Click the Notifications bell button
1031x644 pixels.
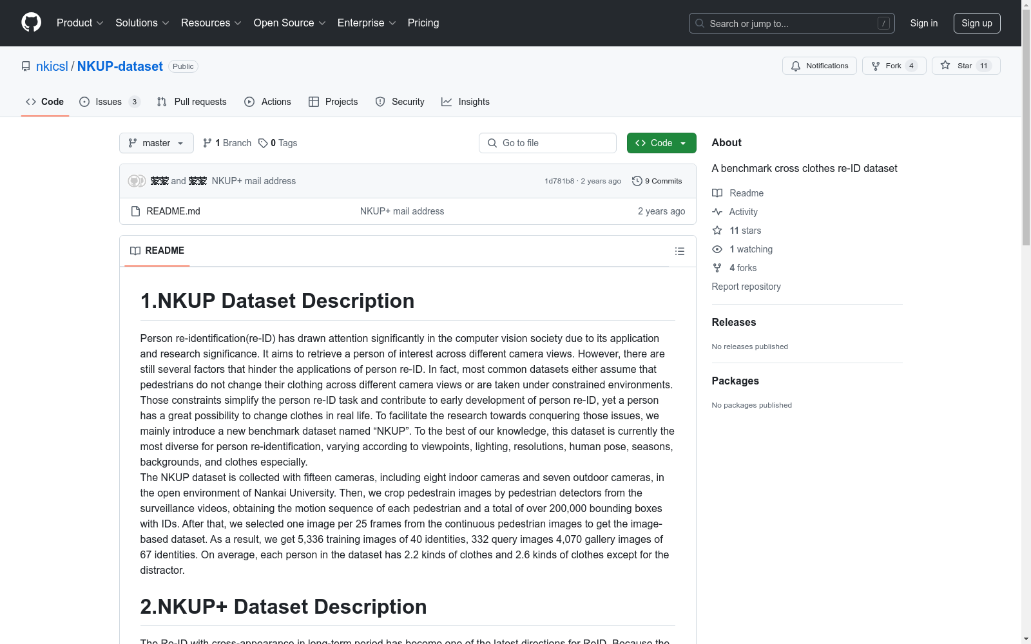point(820,66)
